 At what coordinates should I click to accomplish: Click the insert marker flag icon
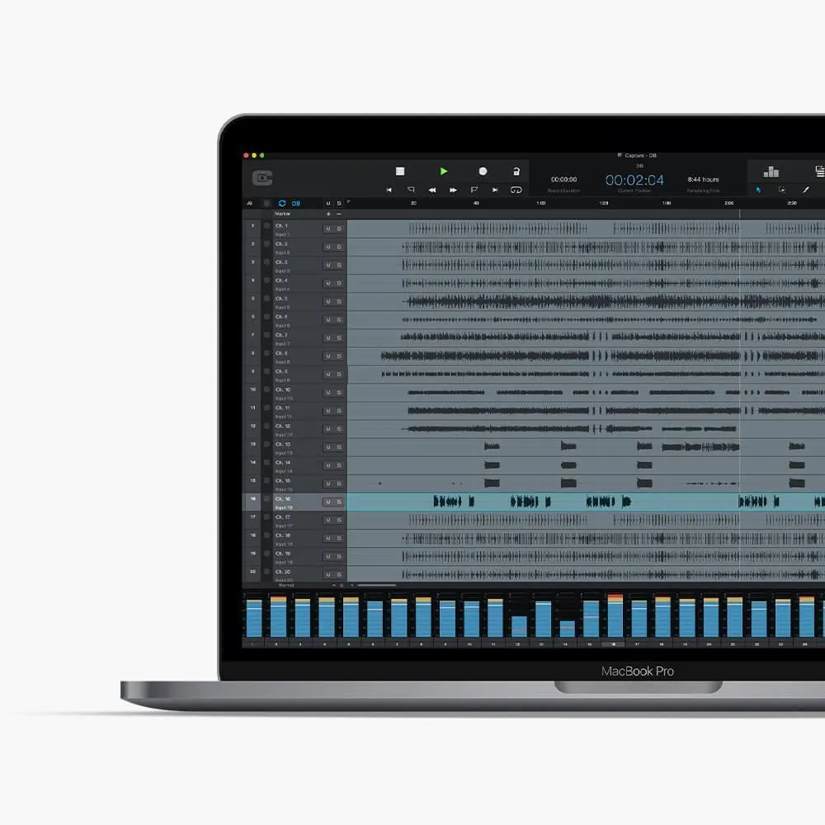tap(474, 190)
